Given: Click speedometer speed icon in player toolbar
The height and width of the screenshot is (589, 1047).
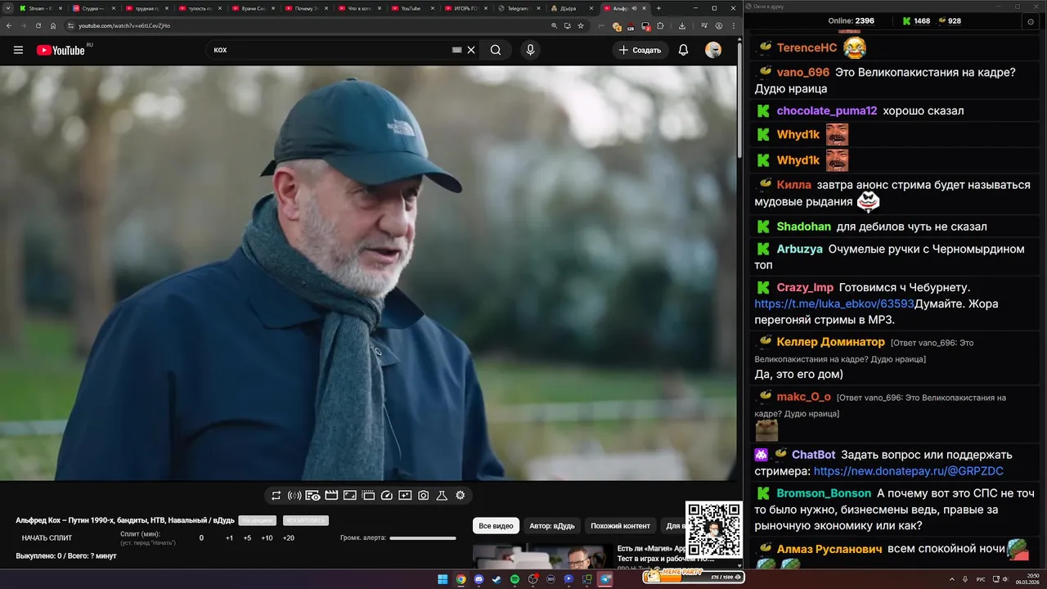Looking at the screenshot, I should (x=387, y=496).
